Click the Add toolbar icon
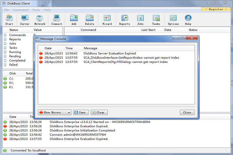Screen dimensions: 233x155 click(74, 20)
